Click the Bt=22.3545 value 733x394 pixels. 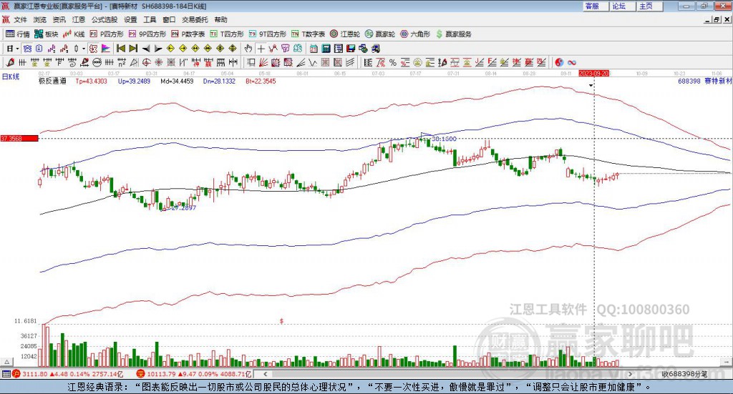coord(261,82)
